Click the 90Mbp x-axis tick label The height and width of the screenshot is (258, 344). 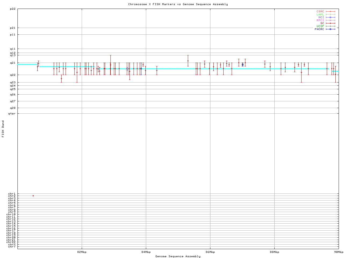tap(338, 252)
